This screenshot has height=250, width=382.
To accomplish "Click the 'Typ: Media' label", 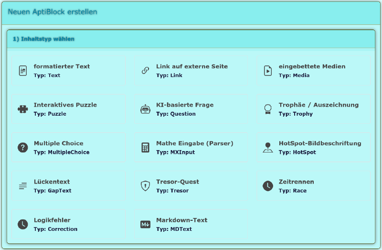I will 294,76.
